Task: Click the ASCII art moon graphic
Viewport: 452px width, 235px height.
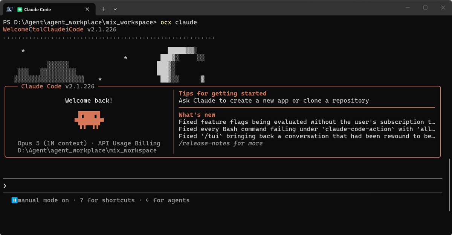Action: tap(181, 64)
